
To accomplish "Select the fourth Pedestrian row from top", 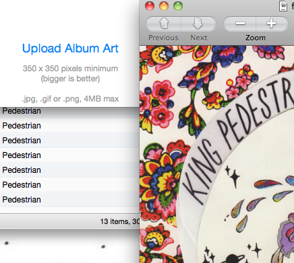I will pos(69,155).
